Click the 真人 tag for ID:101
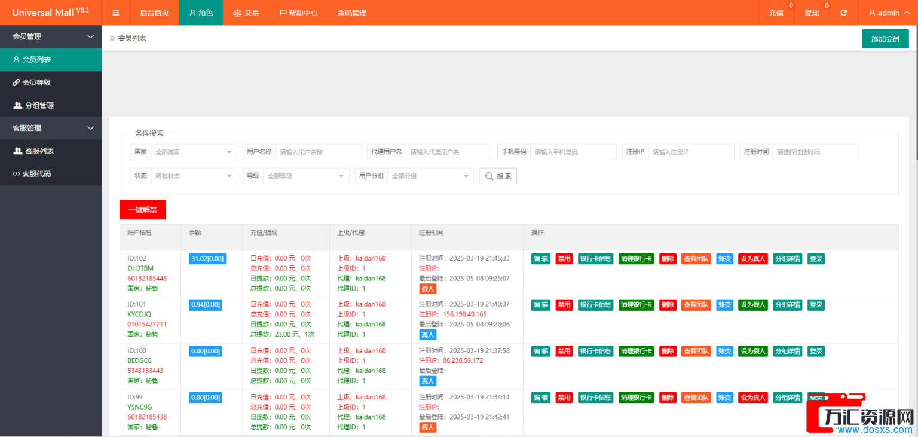The height and width of the screenshot is (437, 918). pyautogui.click(x=428, y=335)
